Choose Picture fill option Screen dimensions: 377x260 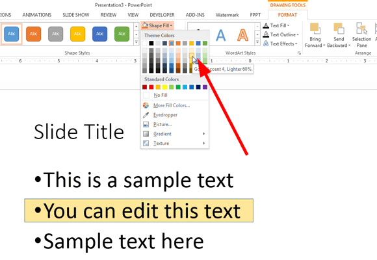point(175,124)
